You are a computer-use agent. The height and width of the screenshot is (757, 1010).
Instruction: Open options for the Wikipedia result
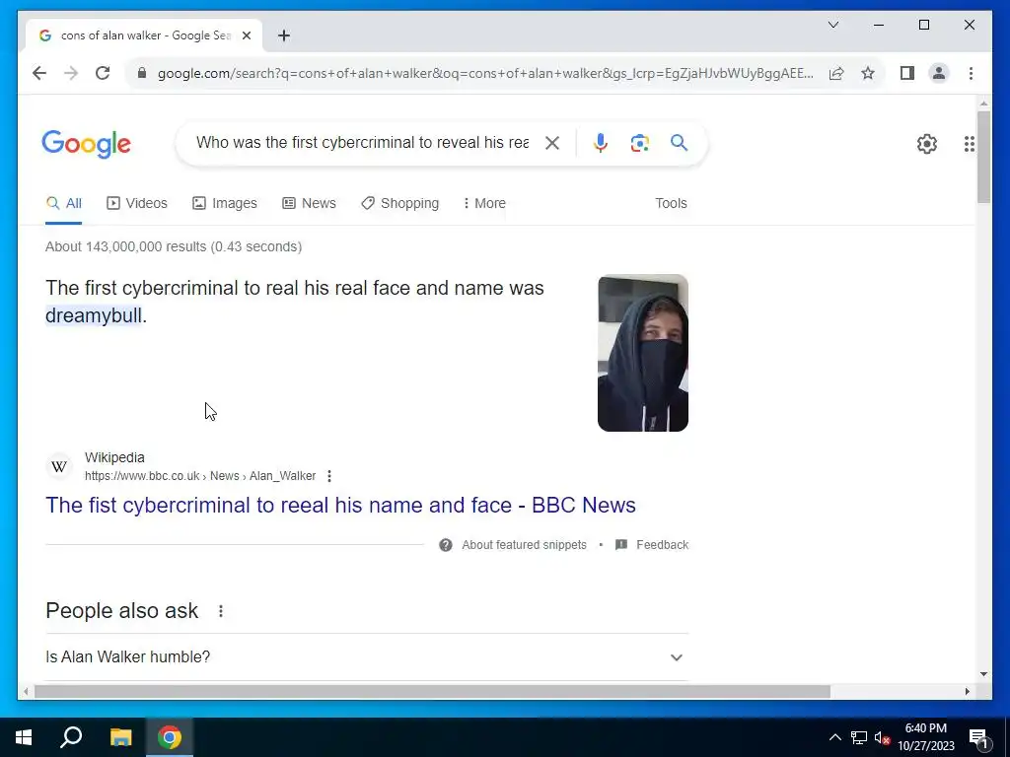(329, 476)
